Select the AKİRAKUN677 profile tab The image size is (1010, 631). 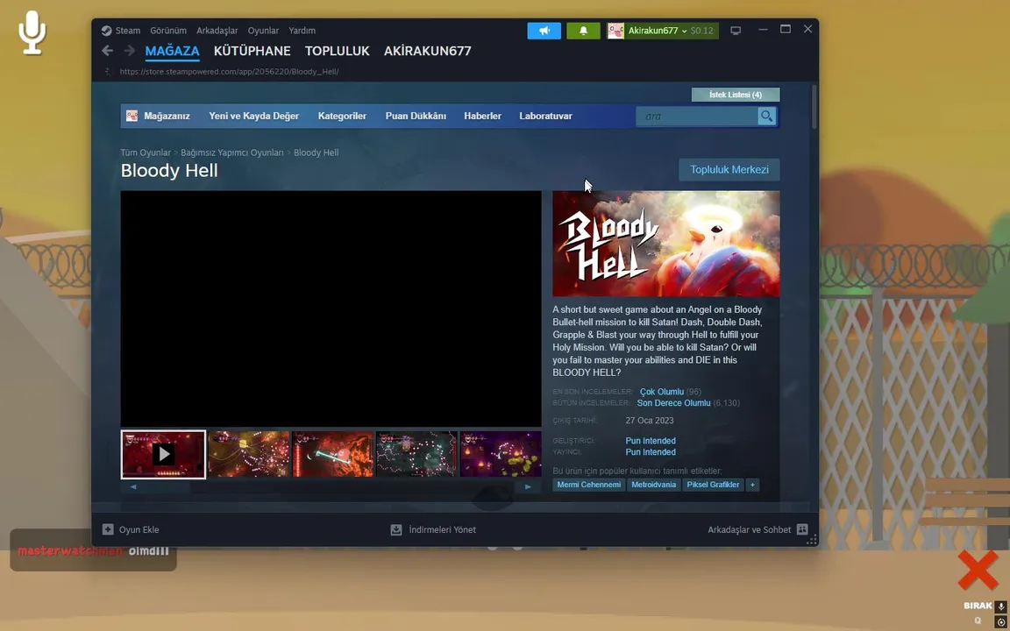(428, 51)
